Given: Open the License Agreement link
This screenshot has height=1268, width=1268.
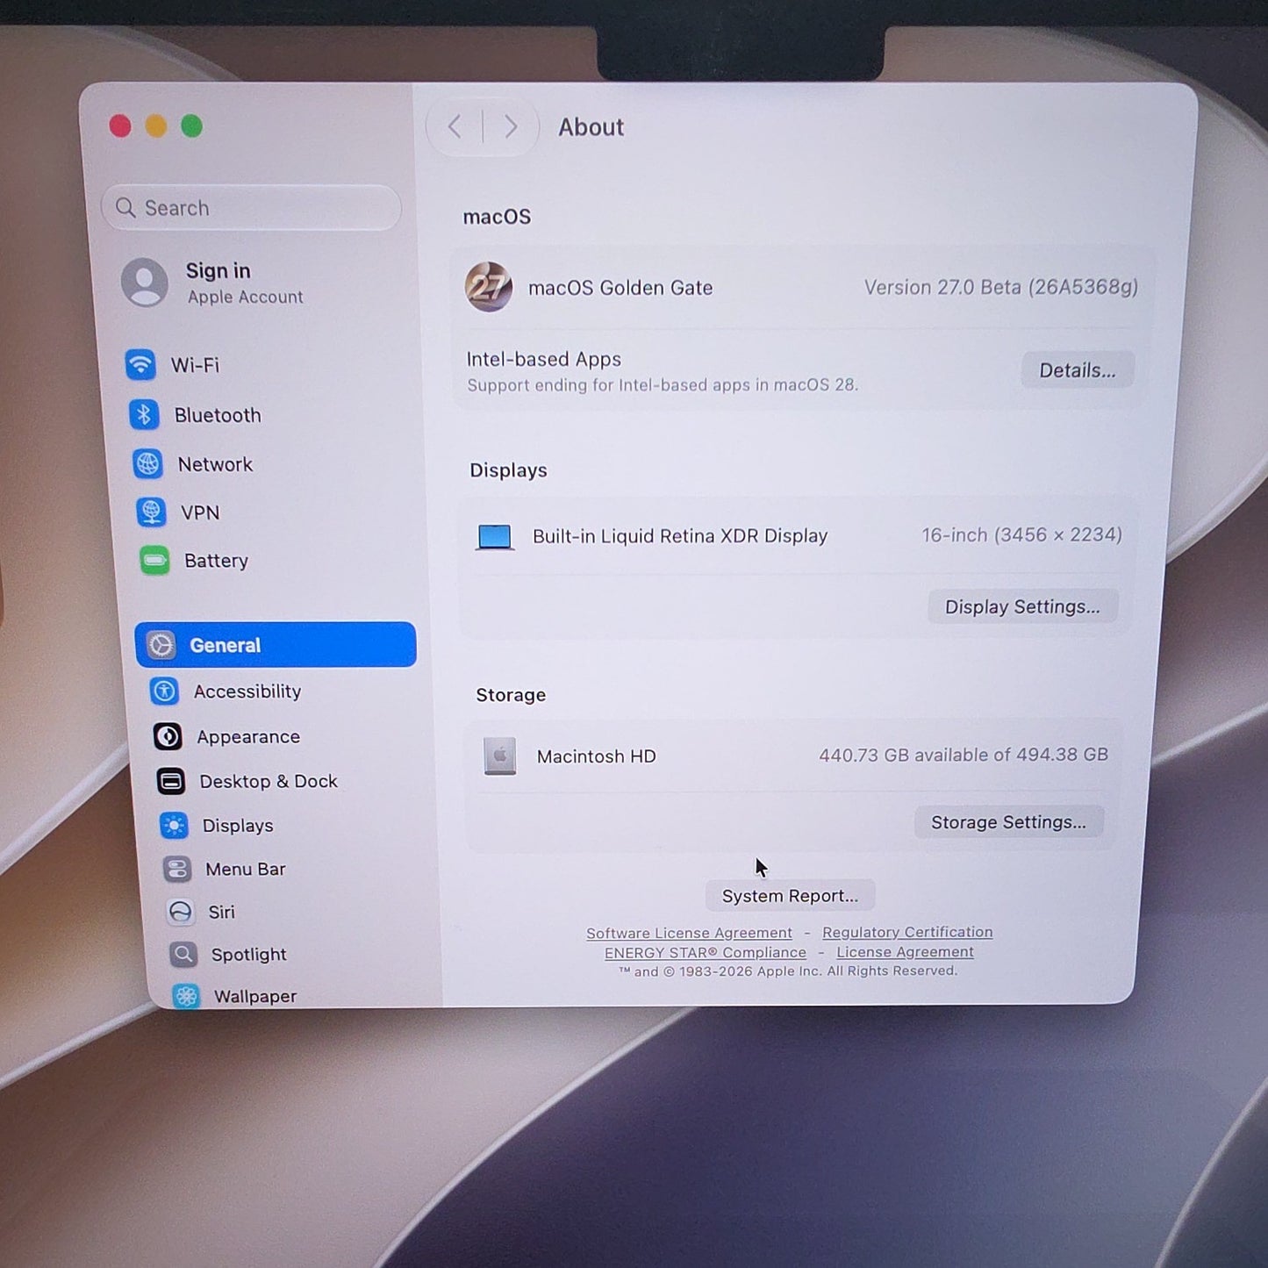Looking at the screenshot, I should (905, 952).
